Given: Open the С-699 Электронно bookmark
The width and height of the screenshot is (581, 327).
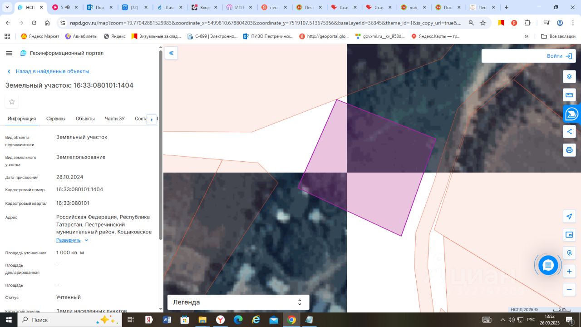Looking at the screenshot, I should tap(212, 36).
